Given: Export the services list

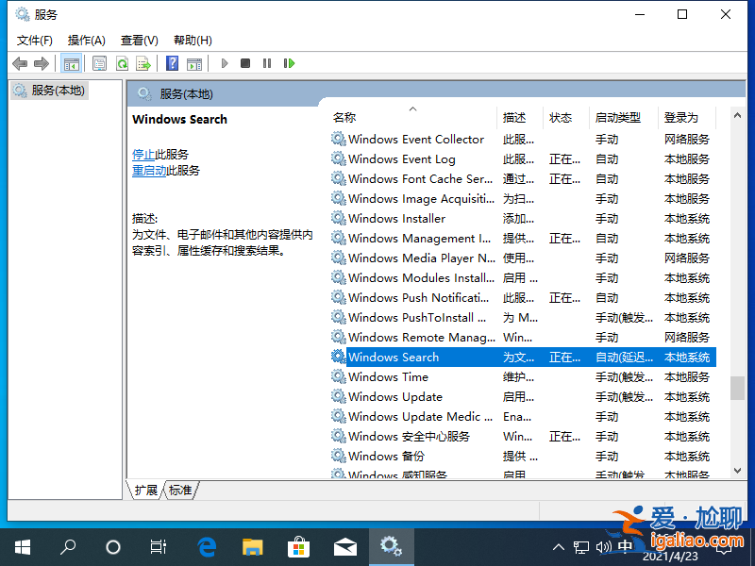Looking at the screenshot, I should click(x=143, y=63).
